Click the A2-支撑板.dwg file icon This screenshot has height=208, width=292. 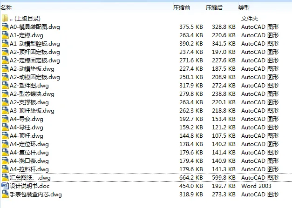coord(5,102)
